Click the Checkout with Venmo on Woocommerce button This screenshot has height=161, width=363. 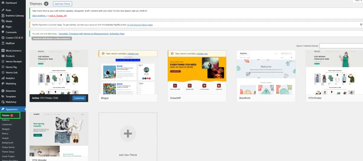pyautogui.click(x=52, y=38)
